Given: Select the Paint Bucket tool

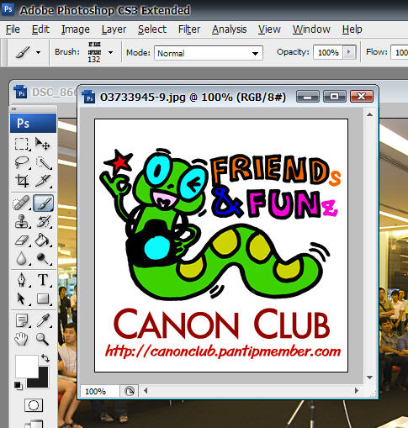Looking at the screenshot, I should 43,240.
